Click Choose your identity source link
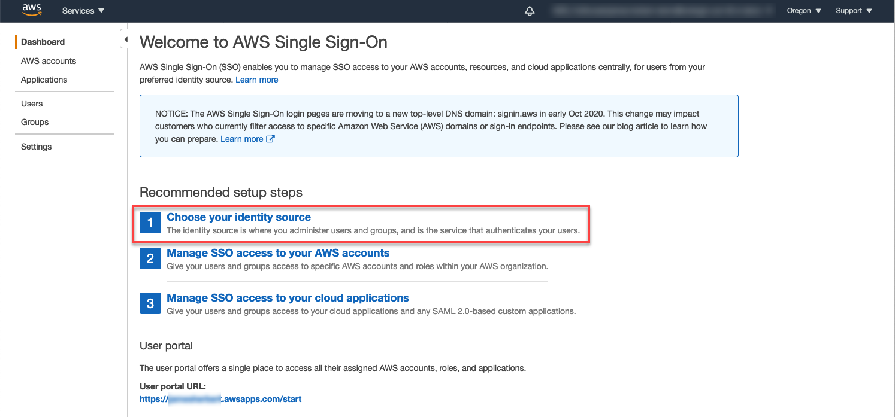This screenshot has height=417, width=895. point(238,217)
